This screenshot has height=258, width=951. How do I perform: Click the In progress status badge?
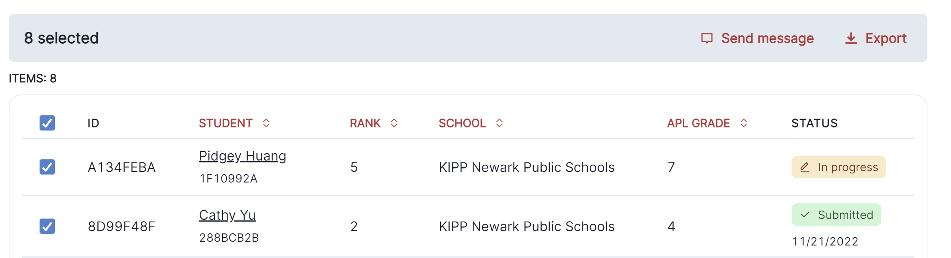click(x=838, y=167)
